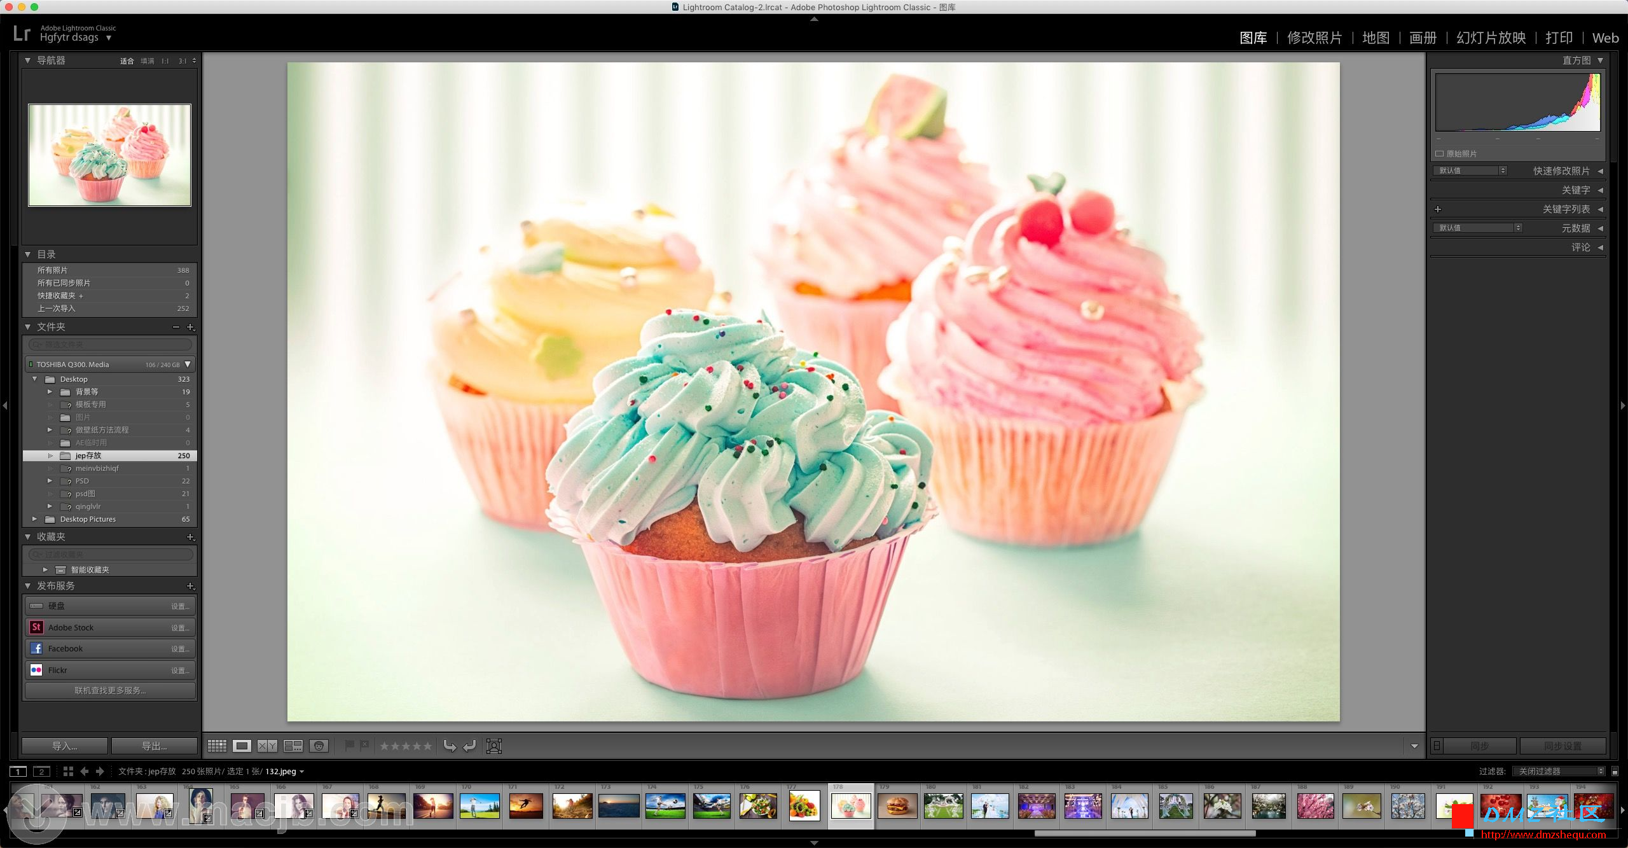Screen dimensions: 1628x848
Task: Add publish service with plus icon
Action: point(190,586)
